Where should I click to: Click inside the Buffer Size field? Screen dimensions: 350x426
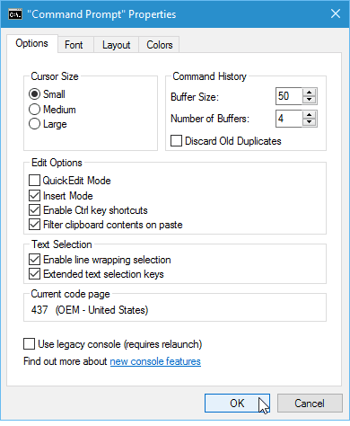point(289,96)
